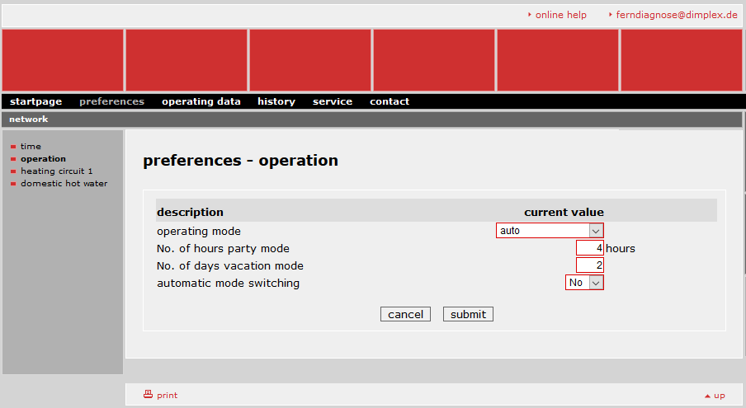Click the ferndiagnose@dimplex.de email link
Image resolution: width=746 pixels, height=408 pixels.
point(677,15)
